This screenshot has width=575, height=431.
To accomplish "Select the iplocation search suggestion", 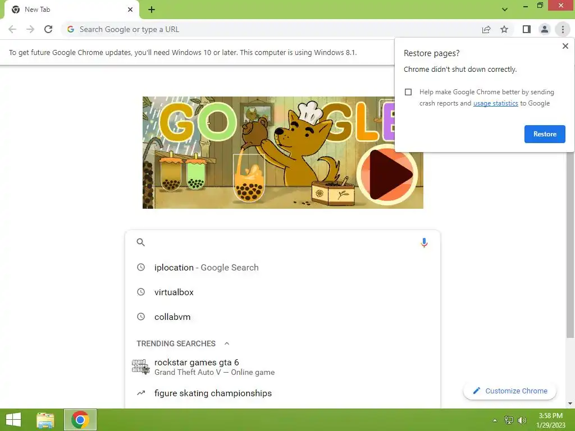I will click(282, 268).
